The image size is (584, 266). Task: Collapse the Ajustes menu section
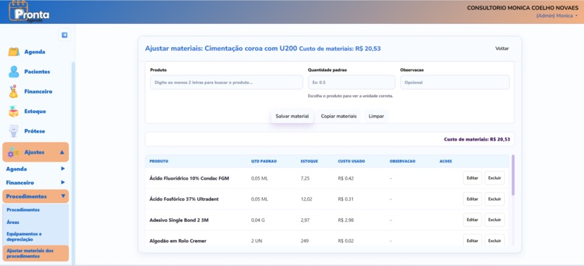36,152
